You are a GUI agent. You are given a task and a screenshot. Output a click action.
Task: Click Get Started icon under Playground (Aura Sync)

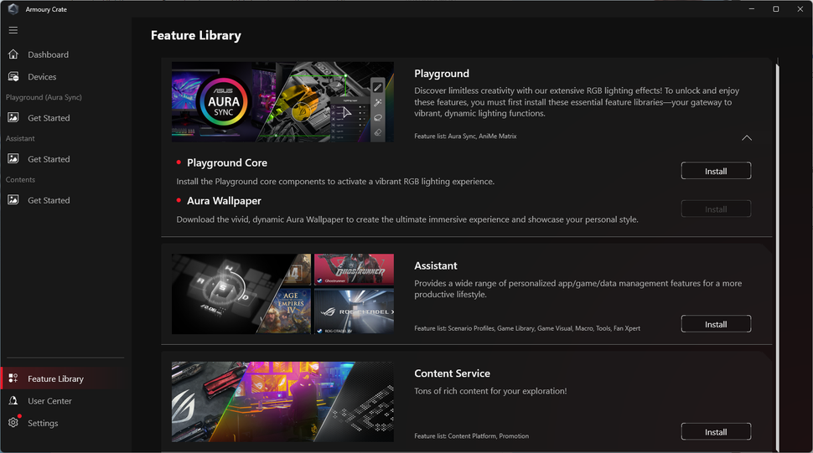click(13, 117)
